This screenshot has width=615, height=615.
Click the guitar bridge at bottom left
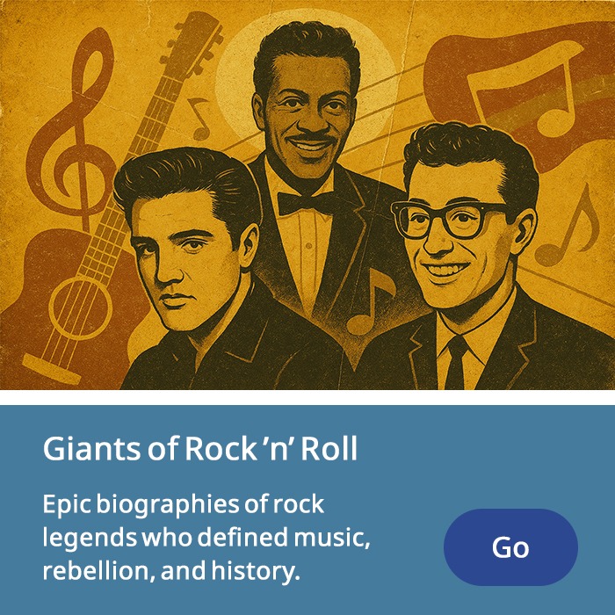pyautogui.click(x=52, y=370)
